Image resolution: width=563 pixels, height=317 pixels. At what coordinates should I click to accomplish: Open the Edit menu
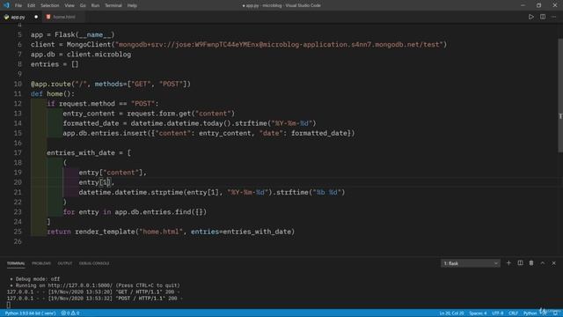[32, 5]
